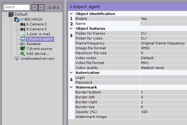Click the 6.Camera 2 camera icon

[23, 24]
